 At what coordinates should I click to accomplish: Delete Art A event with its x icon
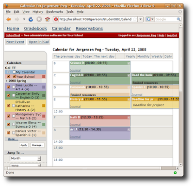pos(129,130)
